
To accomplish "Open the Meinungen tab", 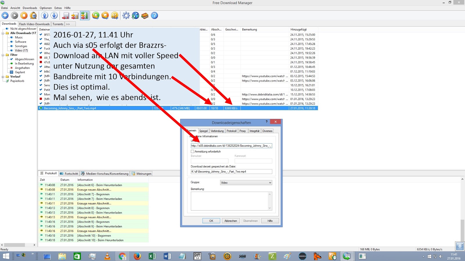I will point(141,174).
